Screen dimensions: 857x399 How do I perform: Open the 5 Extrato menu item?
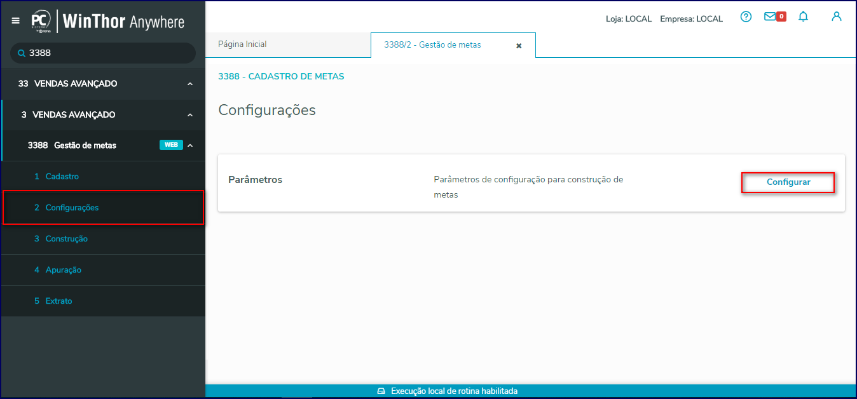point(103,301)
